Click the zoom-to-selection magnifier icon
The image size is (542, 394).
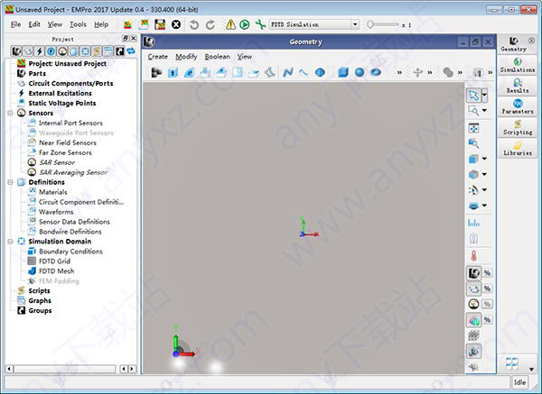click(x=473, y=143)
